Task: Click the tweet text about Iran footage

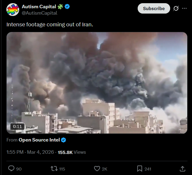Action: [50, 24]
